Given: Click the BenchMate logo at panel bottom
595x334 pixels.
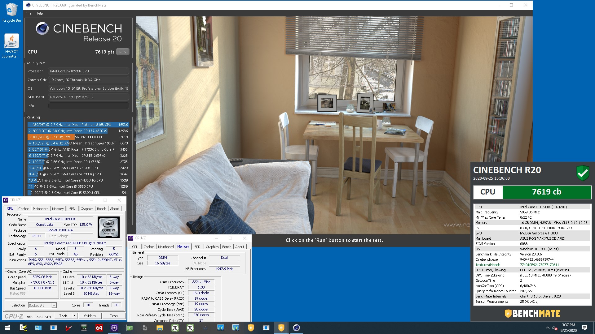Looking at the screenshot, I should pos(532,313).
